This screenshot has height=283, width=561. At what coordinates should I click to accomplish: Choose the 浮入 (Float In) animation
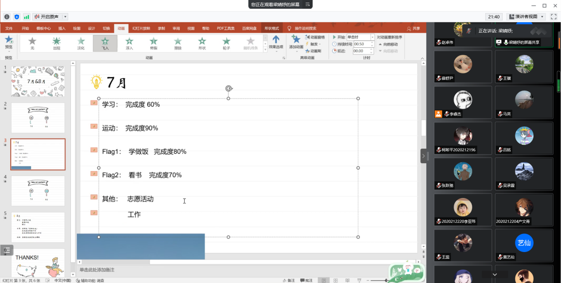tap(129, 43)
